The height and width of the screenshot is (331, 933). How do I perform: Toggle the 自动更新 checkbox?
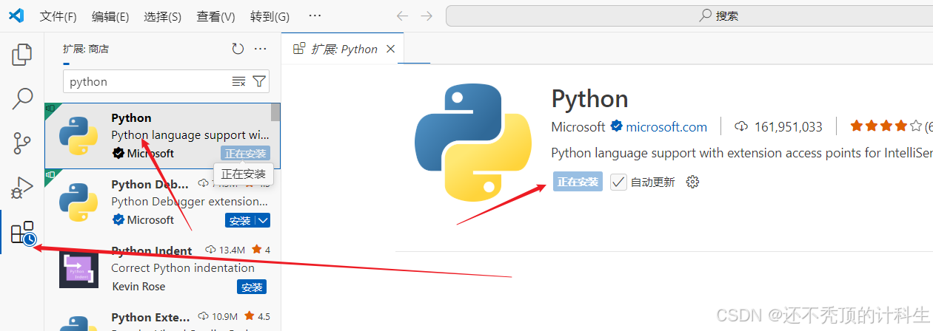618,182
